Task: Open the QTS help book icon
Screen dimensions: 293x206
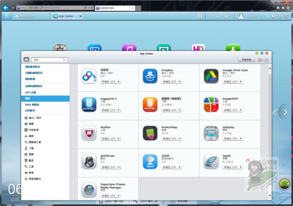Action: point(273,16)
